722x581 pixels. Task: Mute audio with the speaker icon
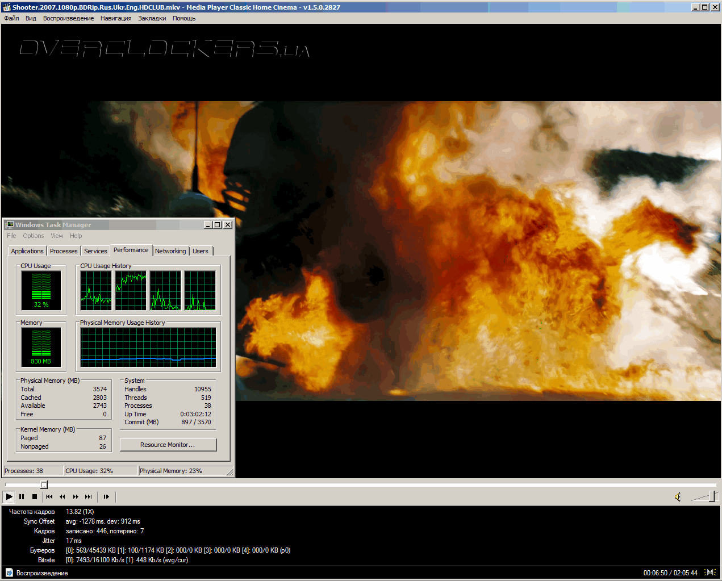coord(678,497)
